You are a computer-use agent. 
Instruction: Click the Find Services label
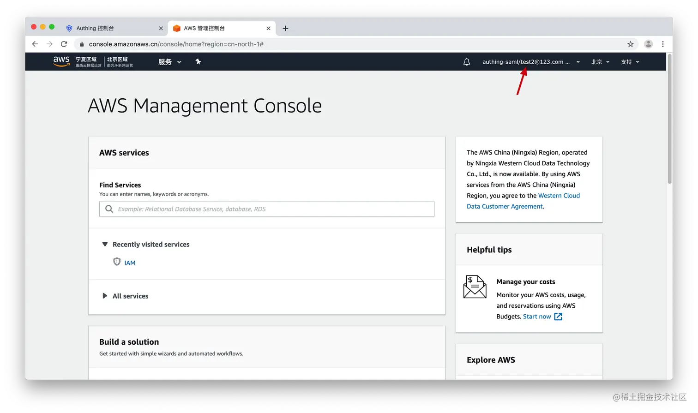click(x=120, y=185)
